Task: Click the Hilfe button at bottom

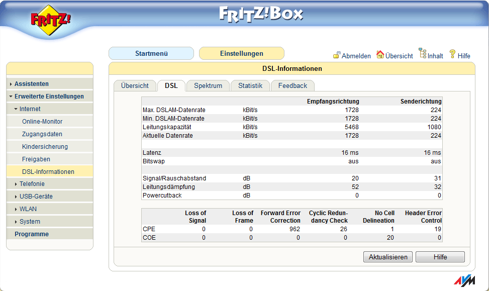Action: (440, 257)
